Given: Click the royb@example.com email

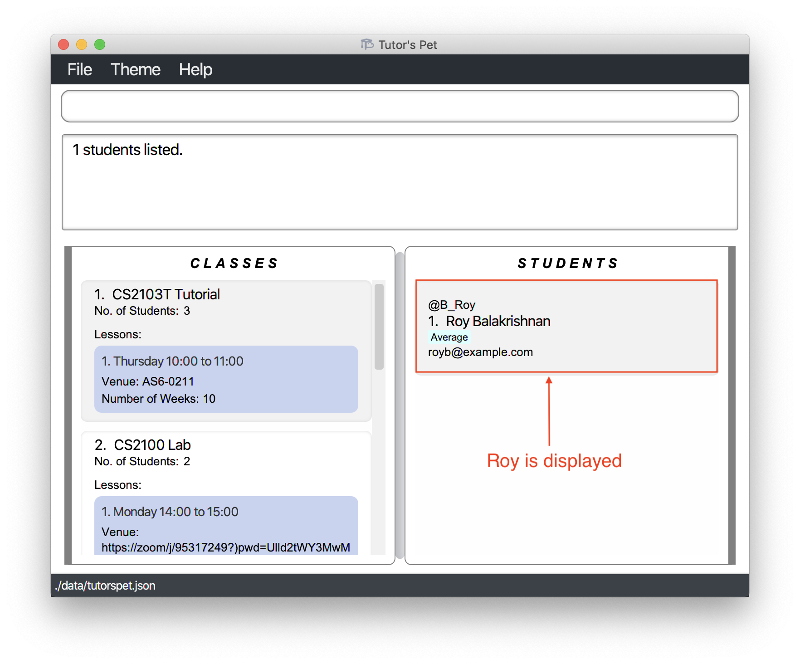Looking at the screenshot, I should 480,352.
